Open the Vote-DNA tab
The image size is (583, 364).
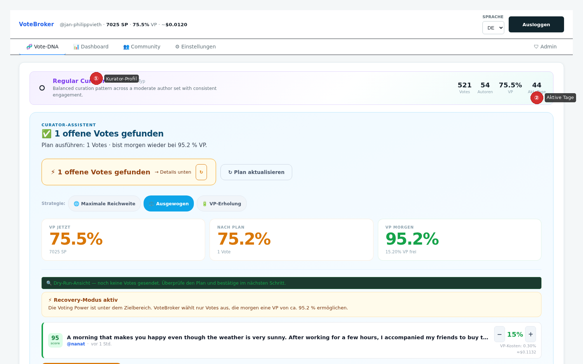click(x=42, y=47)
